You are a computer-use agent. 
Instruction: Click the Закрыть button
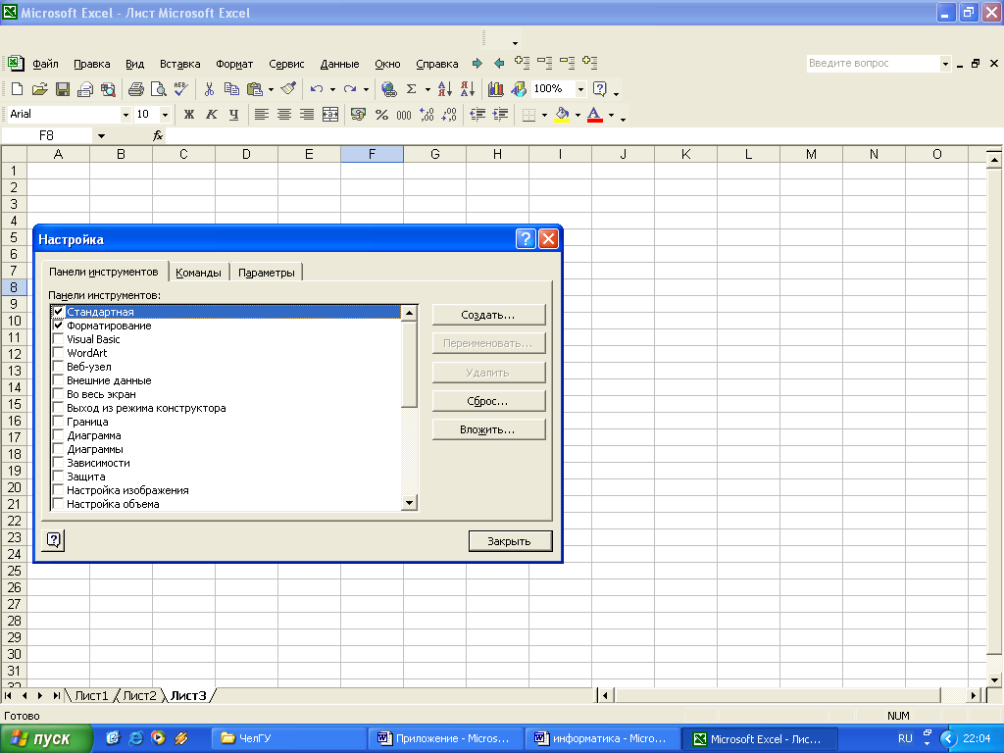coord(510,541)
